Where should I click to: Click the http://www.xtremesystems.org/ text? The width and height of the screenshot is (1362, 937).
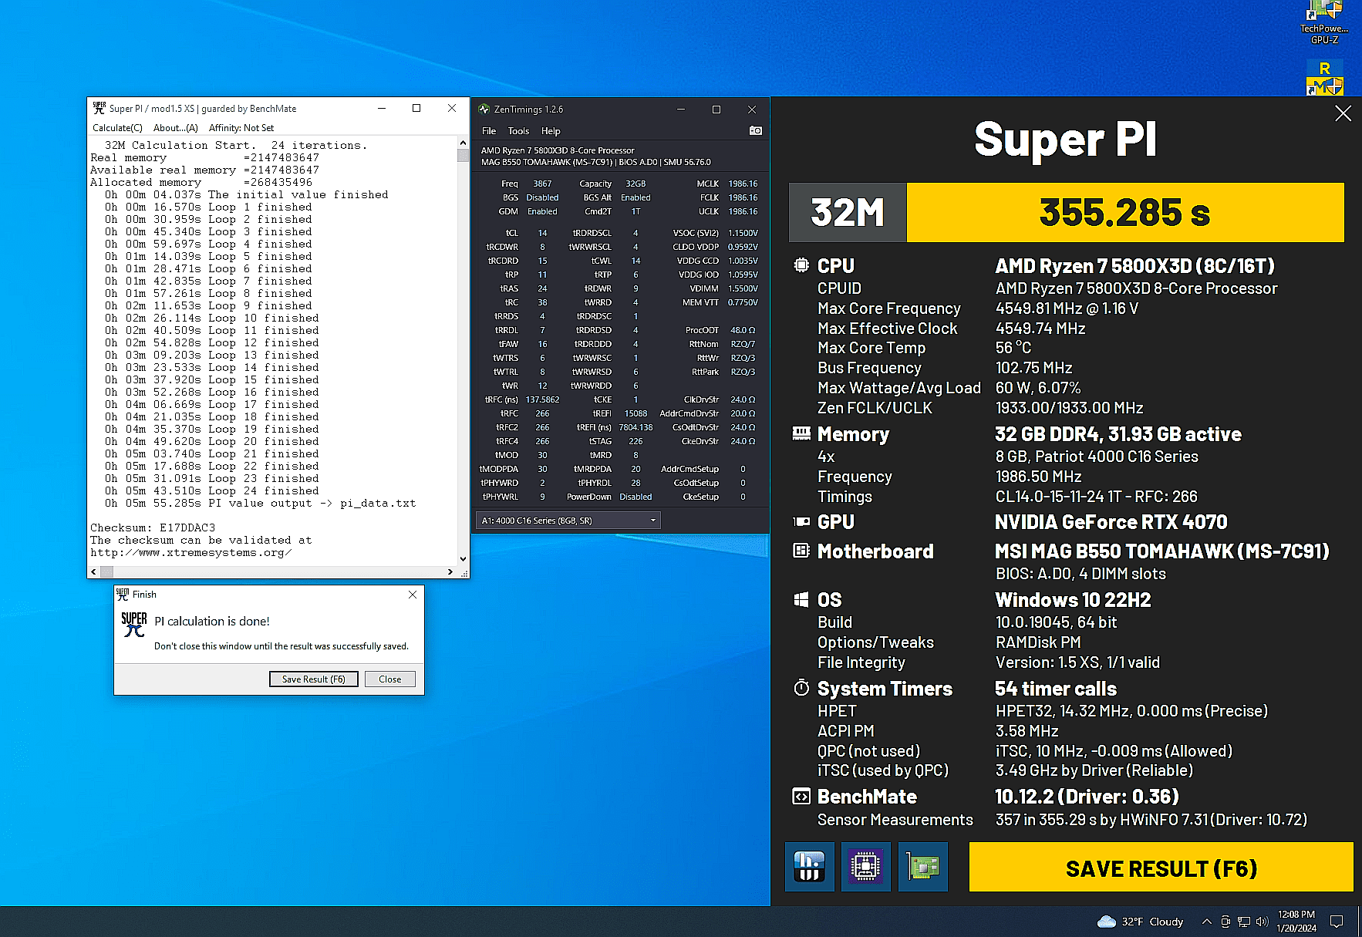coord(190,553)
